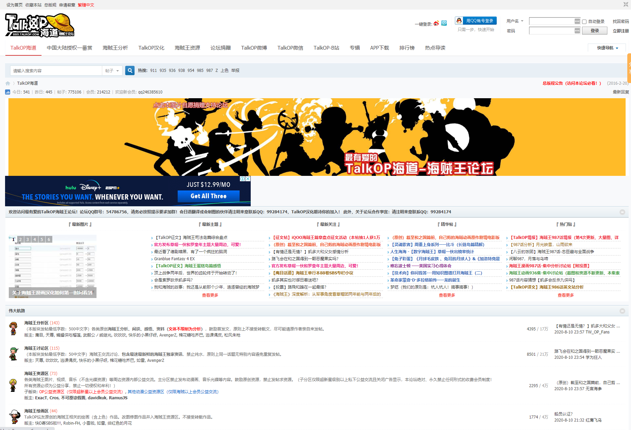Screen dimensions: 631x430
Task: Click the TalkOP海道 forum logo
Action: tap(40, 25)
